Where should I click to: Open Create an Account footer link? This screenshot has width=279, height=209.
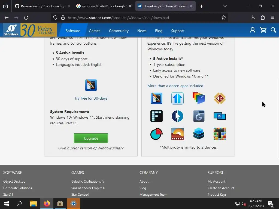click(x=221, y=188)
